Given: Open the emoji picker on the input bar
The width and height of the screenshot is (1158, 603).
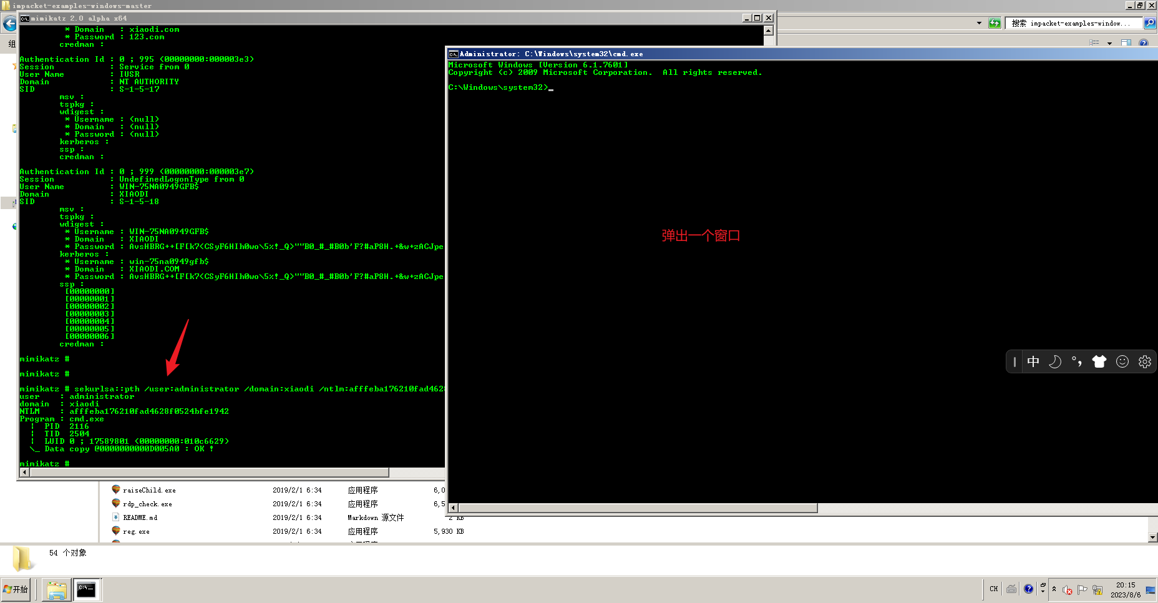Looking at the screenshot, I should (1122, 361).
